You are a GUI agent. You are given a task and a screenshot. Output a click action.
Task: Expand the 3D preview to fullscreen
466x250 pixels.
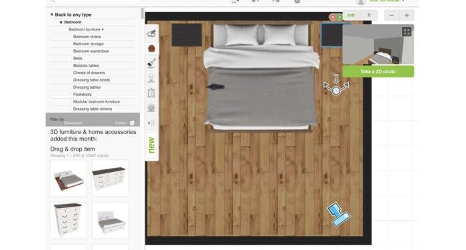(x=407, y=31)
